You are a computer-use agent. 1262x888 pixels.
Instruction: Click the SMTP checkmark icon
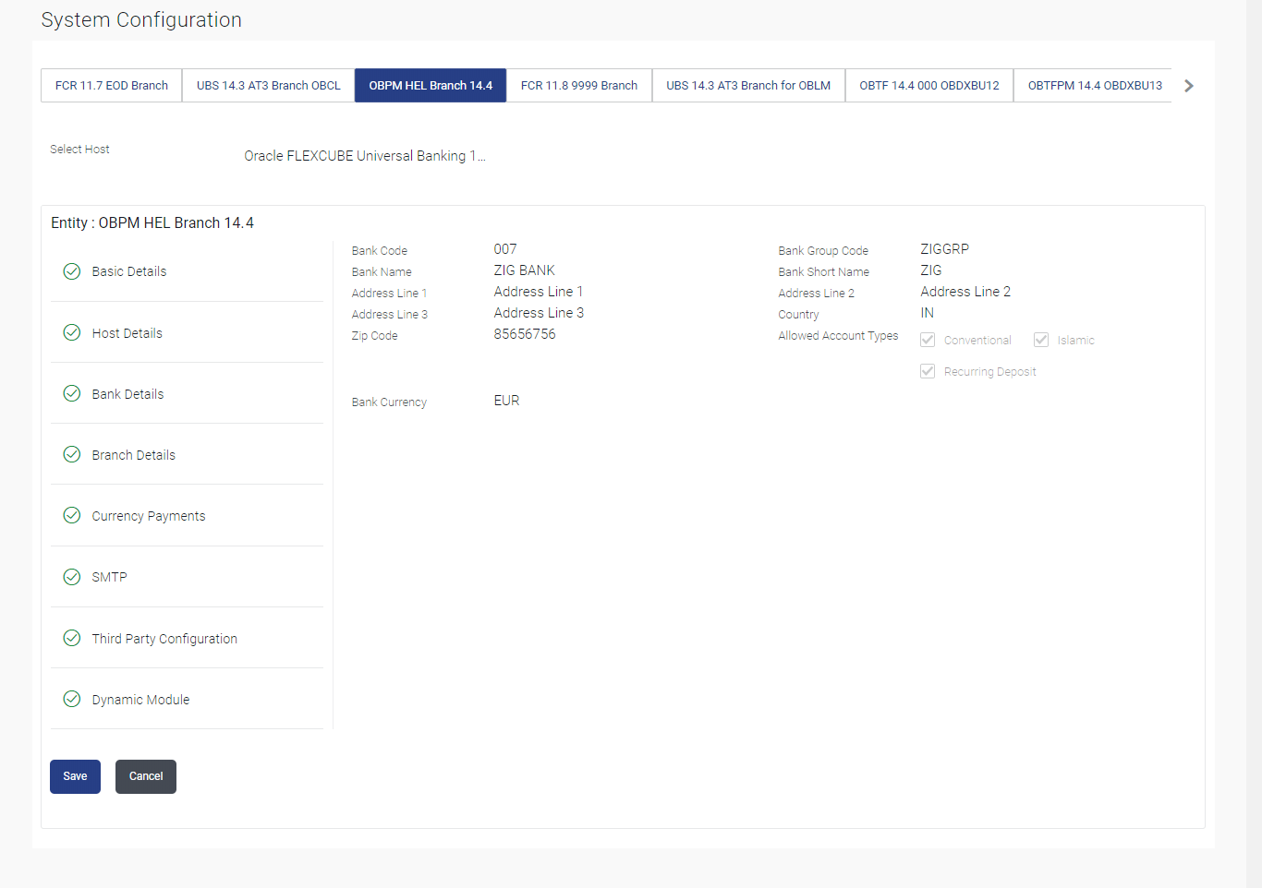click(x=72, y=577)
